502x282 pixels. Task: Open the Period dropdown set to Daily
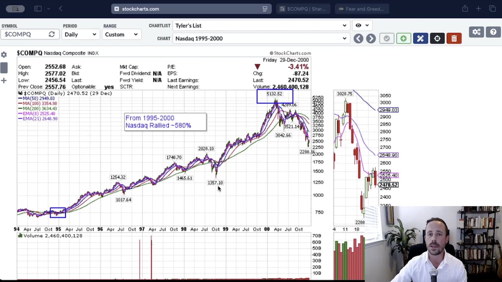pyautogui.click(x=80, y=34)
